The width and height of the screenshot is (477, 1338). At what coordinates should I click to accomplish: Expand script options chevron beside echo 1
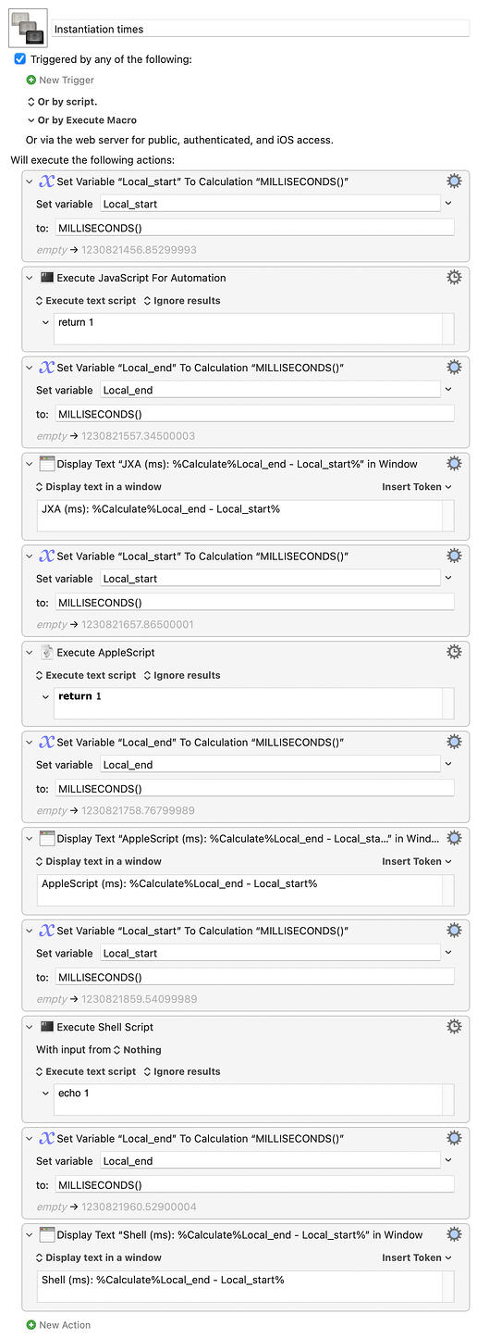click(x=46, y=1093)
